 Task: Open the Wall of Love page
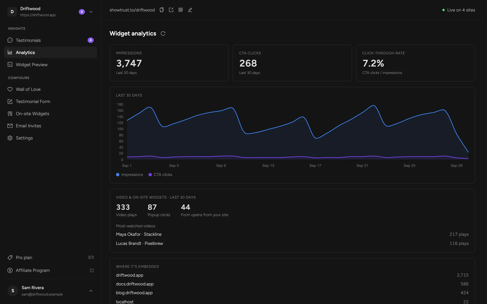pyautogui.click(x=50, y=89)
